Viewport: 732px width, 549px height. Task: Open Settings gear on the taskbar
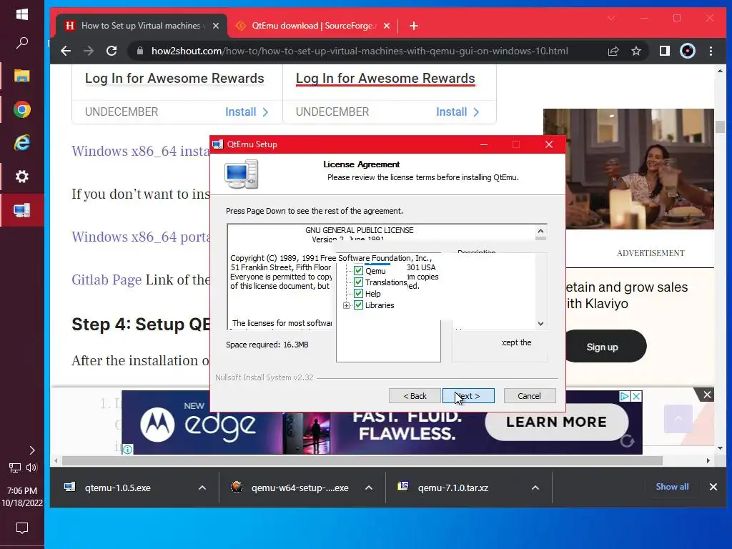22,177
